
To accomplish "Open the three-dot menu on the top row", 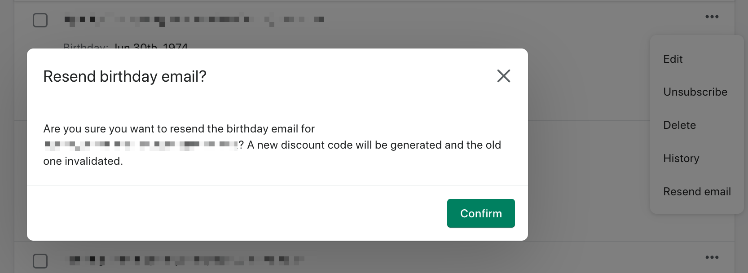I will 712,17.
